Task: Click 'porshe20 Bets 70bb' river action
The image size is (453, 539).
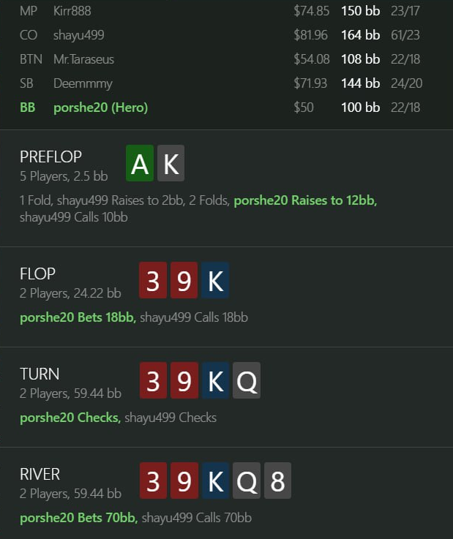Action: click(x=79, y=518)
